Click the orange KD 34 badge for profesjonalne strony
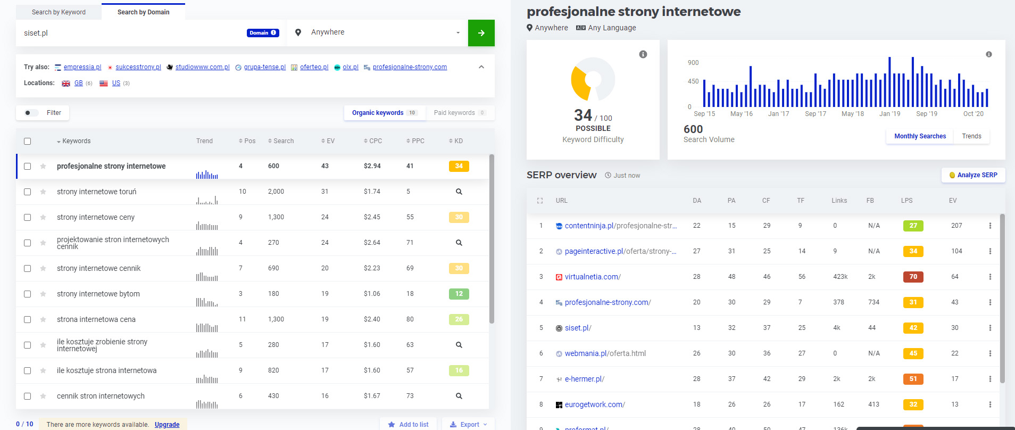This screenshot has height=430, width=1015. [459, 166]
